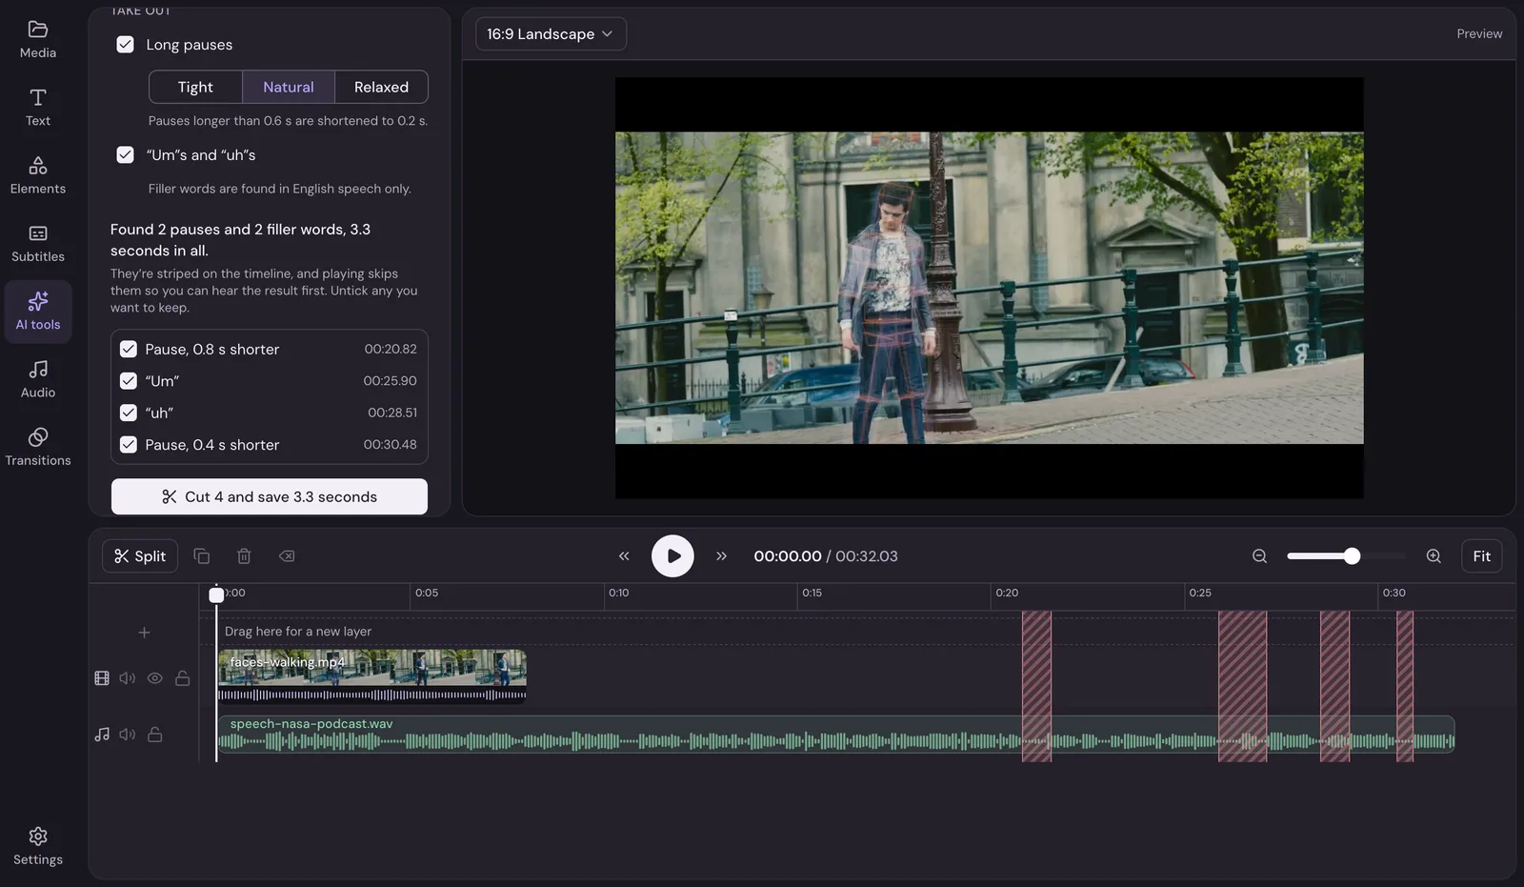Lock the speech-nasa-podcast.wav audio track
Image resolution: width=1524 pixels, height=887 pixels.
click(155, 735)
